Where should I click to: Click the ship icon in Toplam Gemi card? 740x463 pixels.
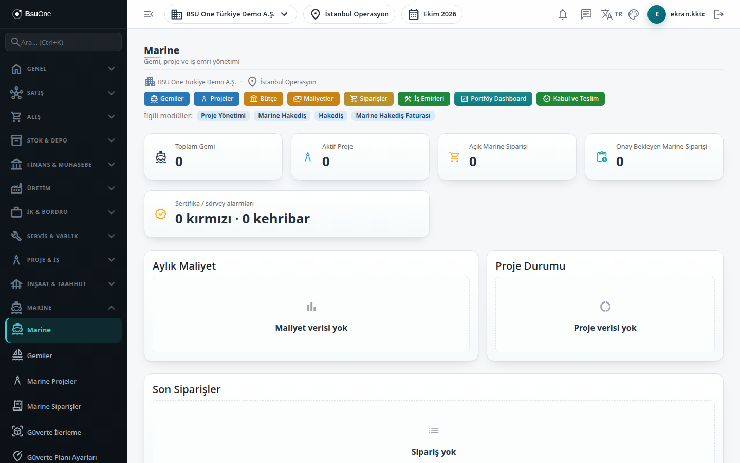tap(161, 157)
